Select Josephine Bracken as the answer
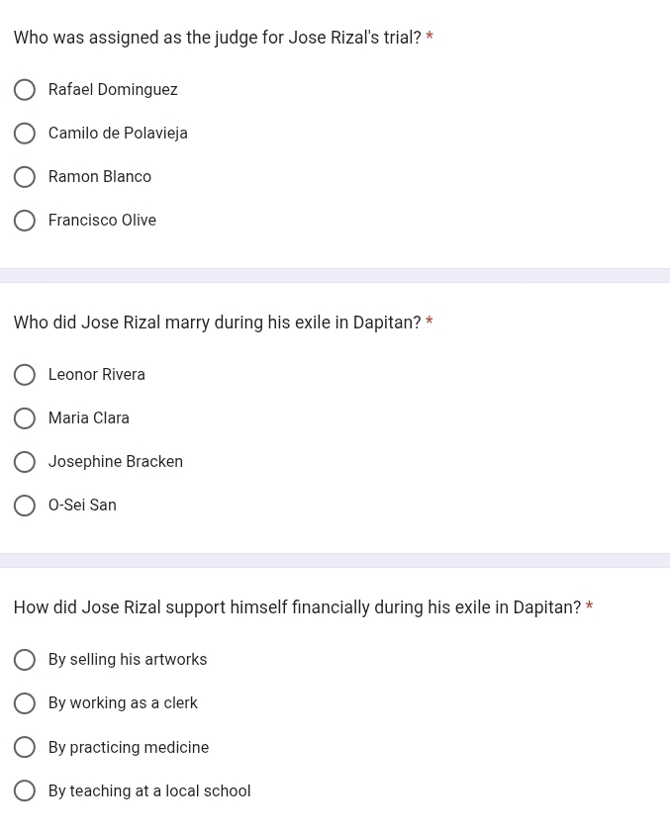The height and width of the screenshot is (831, 670). [x=25, y=462]
